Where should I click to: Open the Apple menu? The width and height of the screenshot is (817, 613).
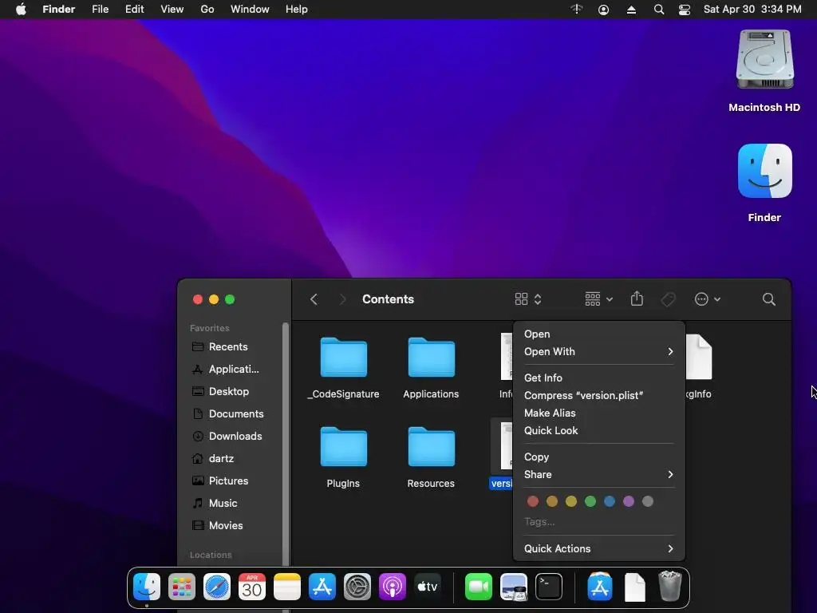pyautogui.click(x=21, y=10)
